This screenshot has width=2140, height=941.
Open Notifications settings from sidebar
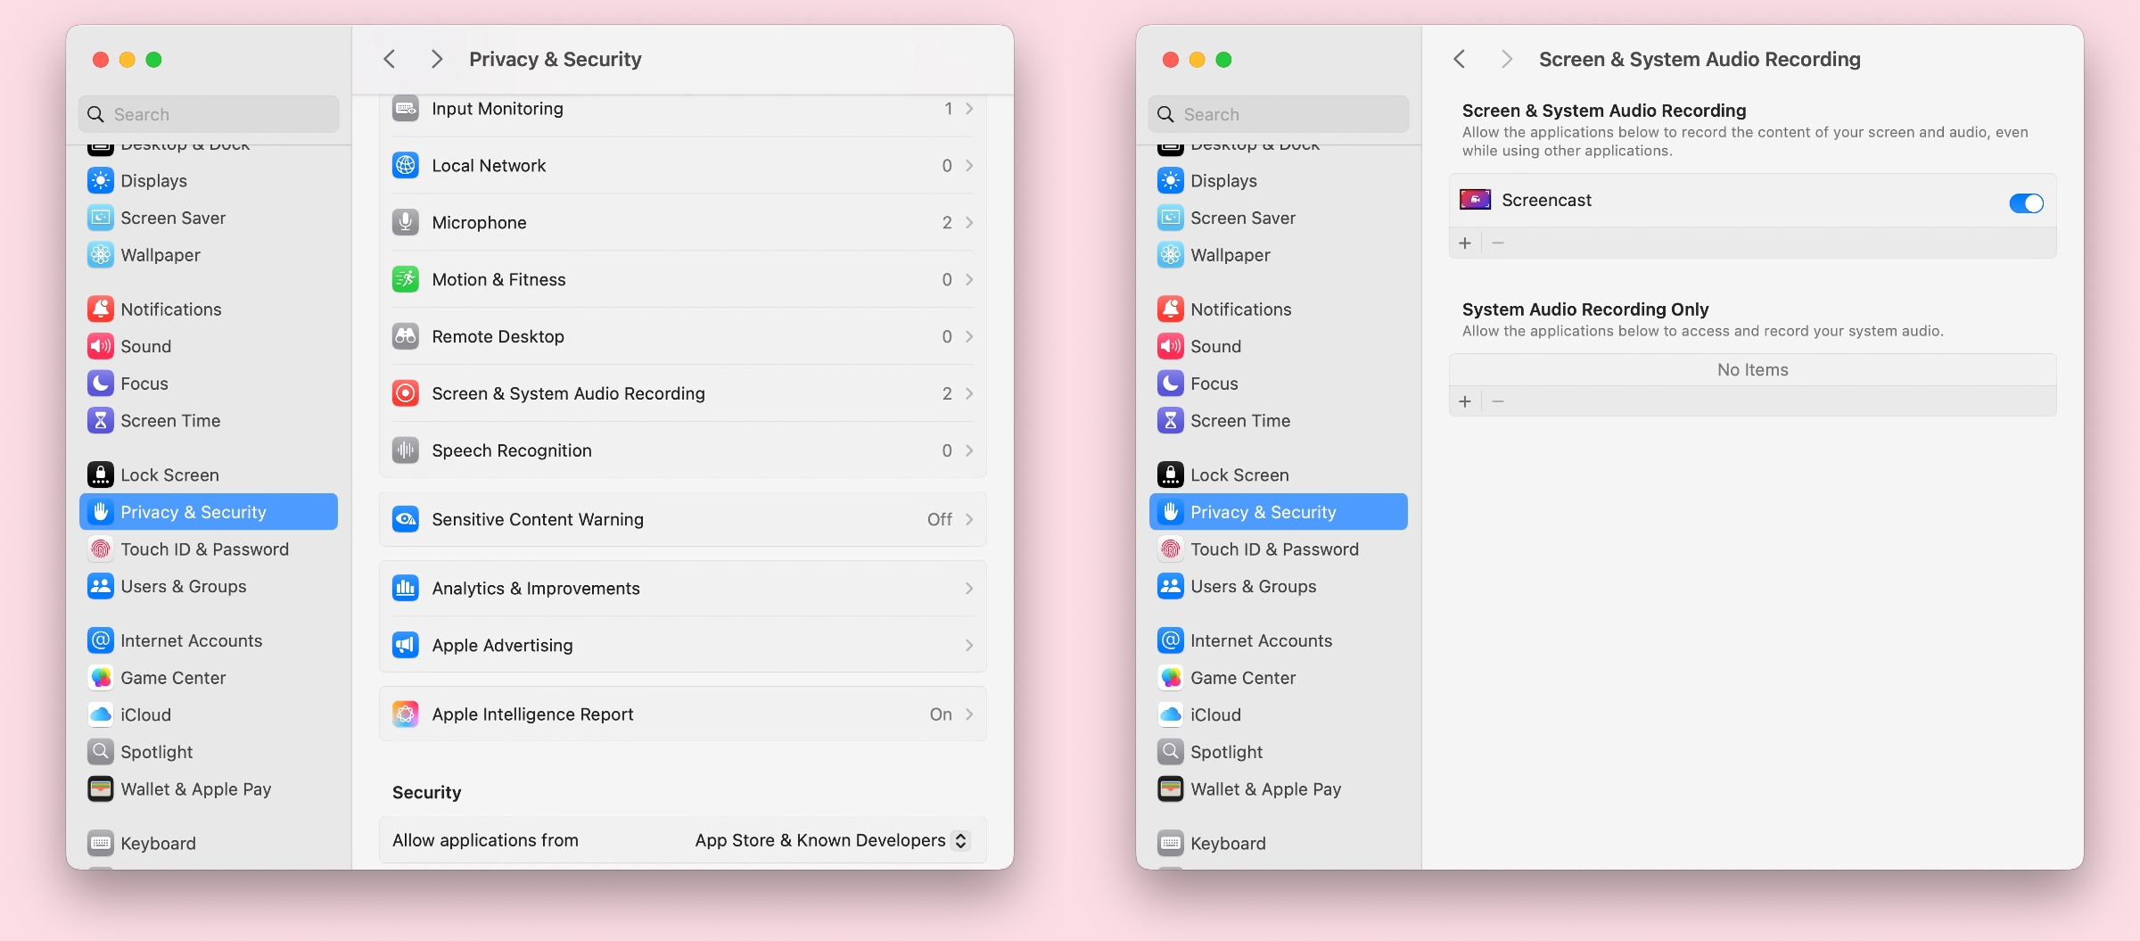pyautogui.click(x=171, y=309)
